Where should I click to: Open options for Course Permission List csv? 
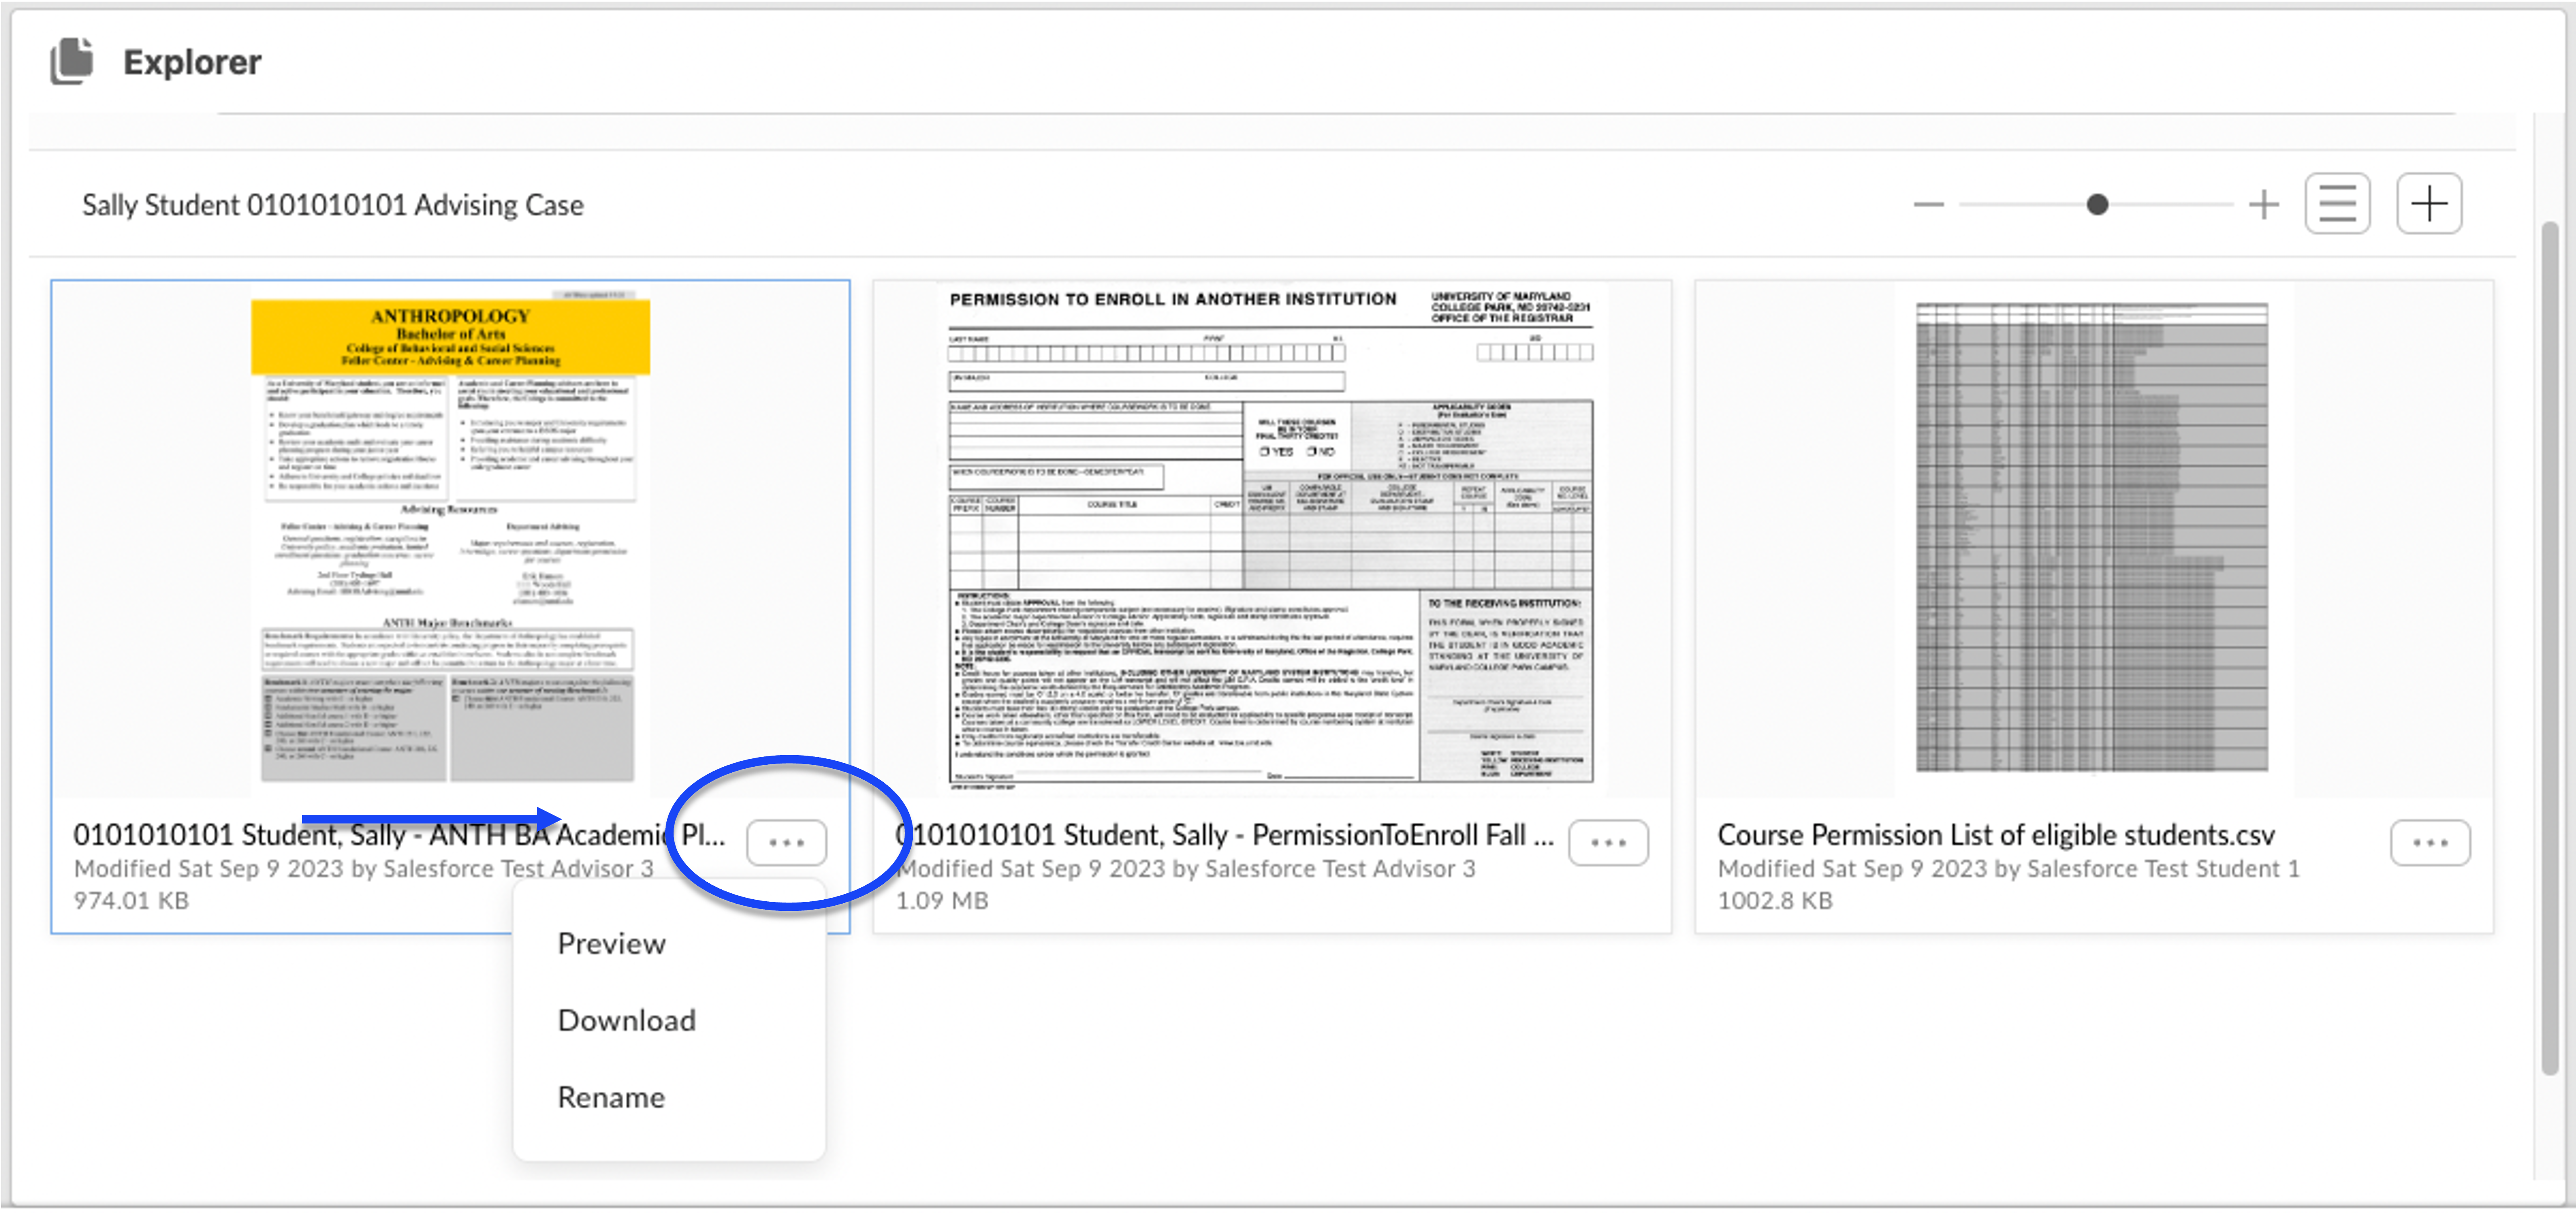tap(2429, 842)
